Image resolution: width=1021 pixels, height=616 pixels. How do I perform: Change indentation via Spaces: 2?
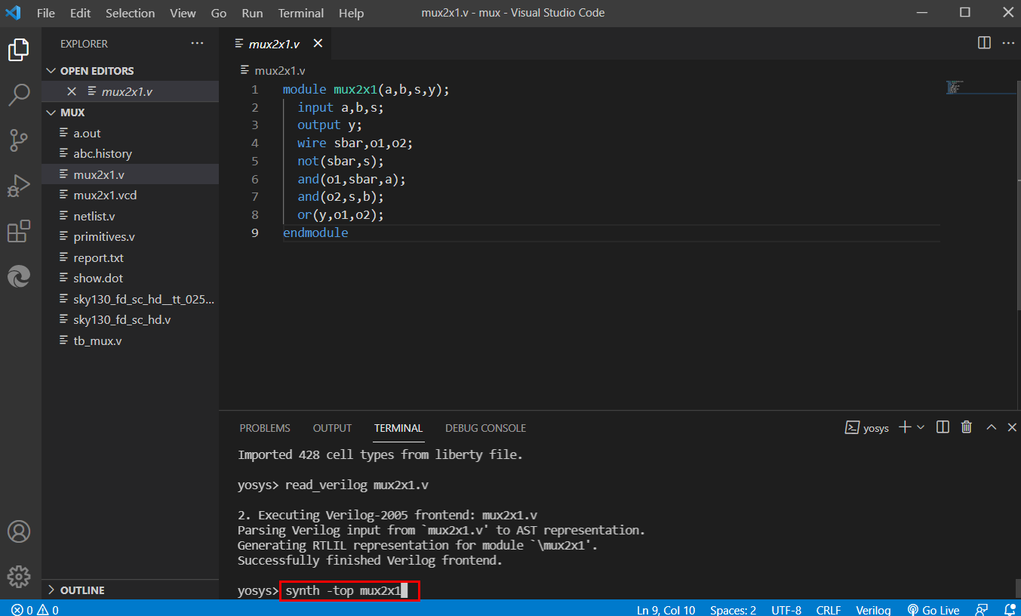pos(733,609)
